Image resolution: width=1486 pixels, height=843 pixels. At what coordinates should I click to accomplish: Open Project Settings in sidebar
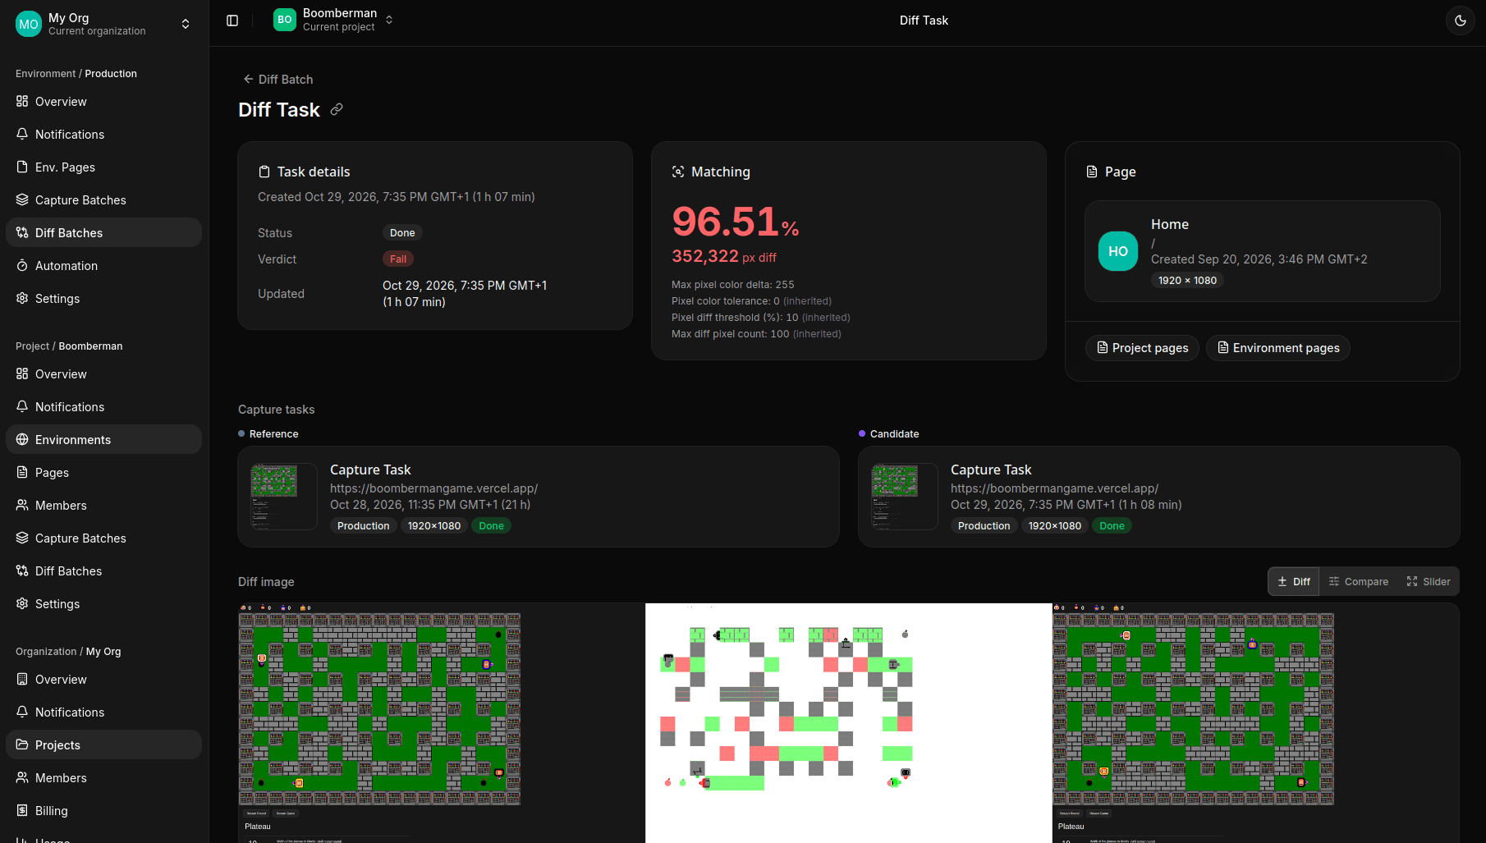tap(104, 604)
